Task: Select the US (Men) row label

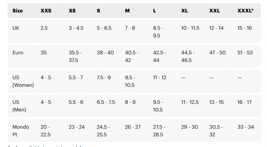Action: tap(19, 106)
